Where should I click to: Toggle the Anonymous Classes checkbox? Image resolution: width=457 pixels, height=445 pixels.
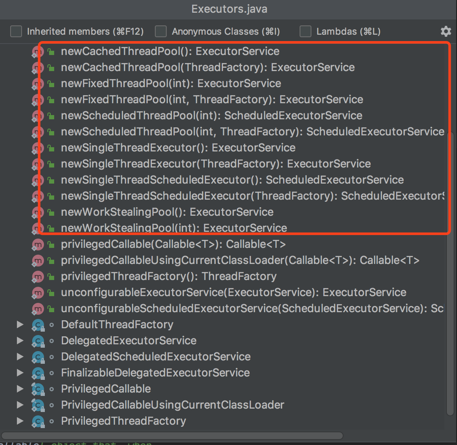tap(161, 31)
